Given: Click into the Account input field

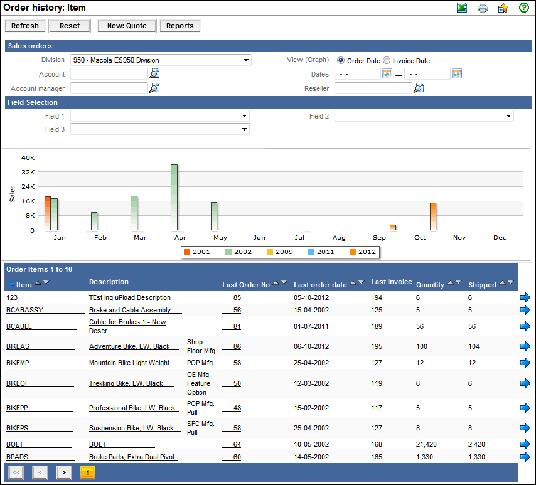Looking at the screenshot, I should [x=109, y=74].
